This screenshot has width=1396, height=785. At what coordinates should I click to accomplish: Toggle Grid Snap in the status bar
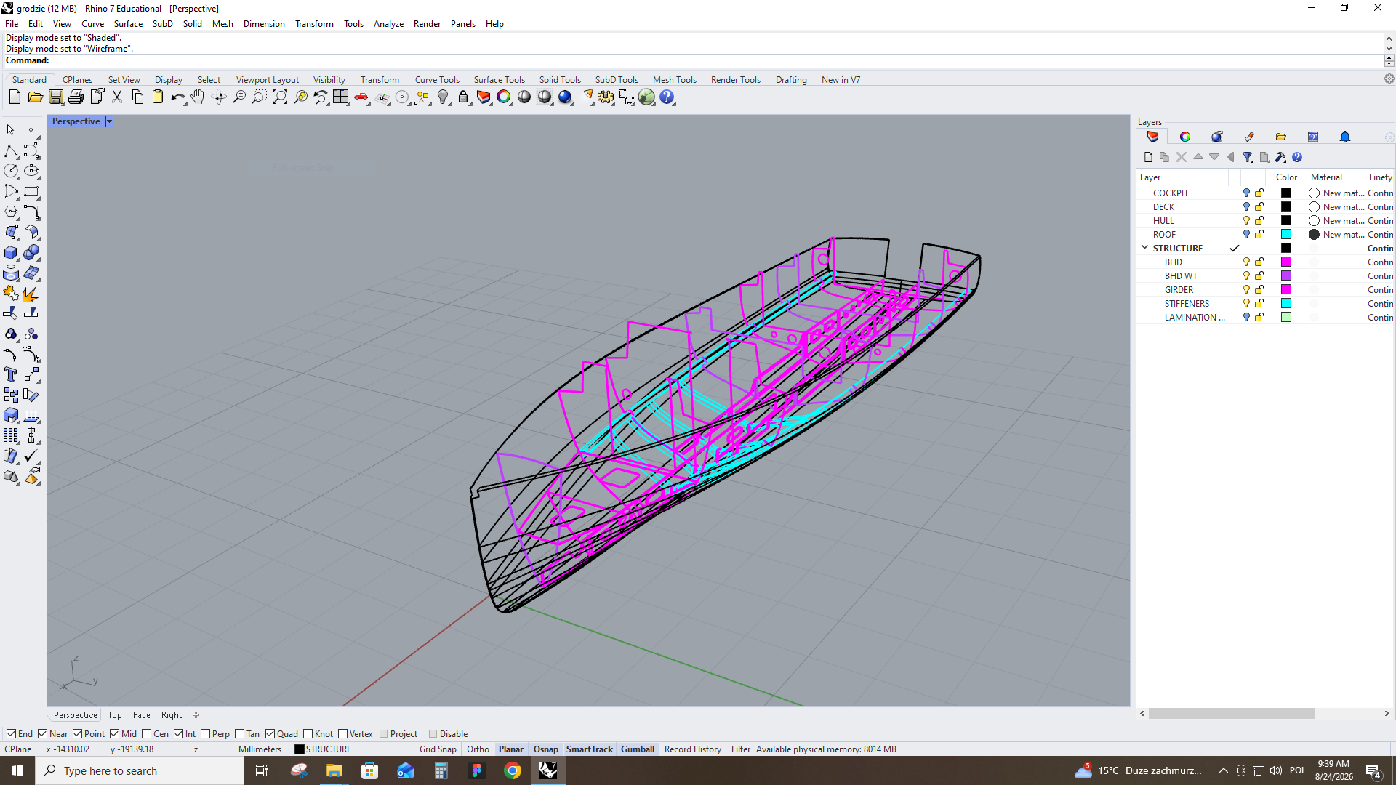[438, 749]
